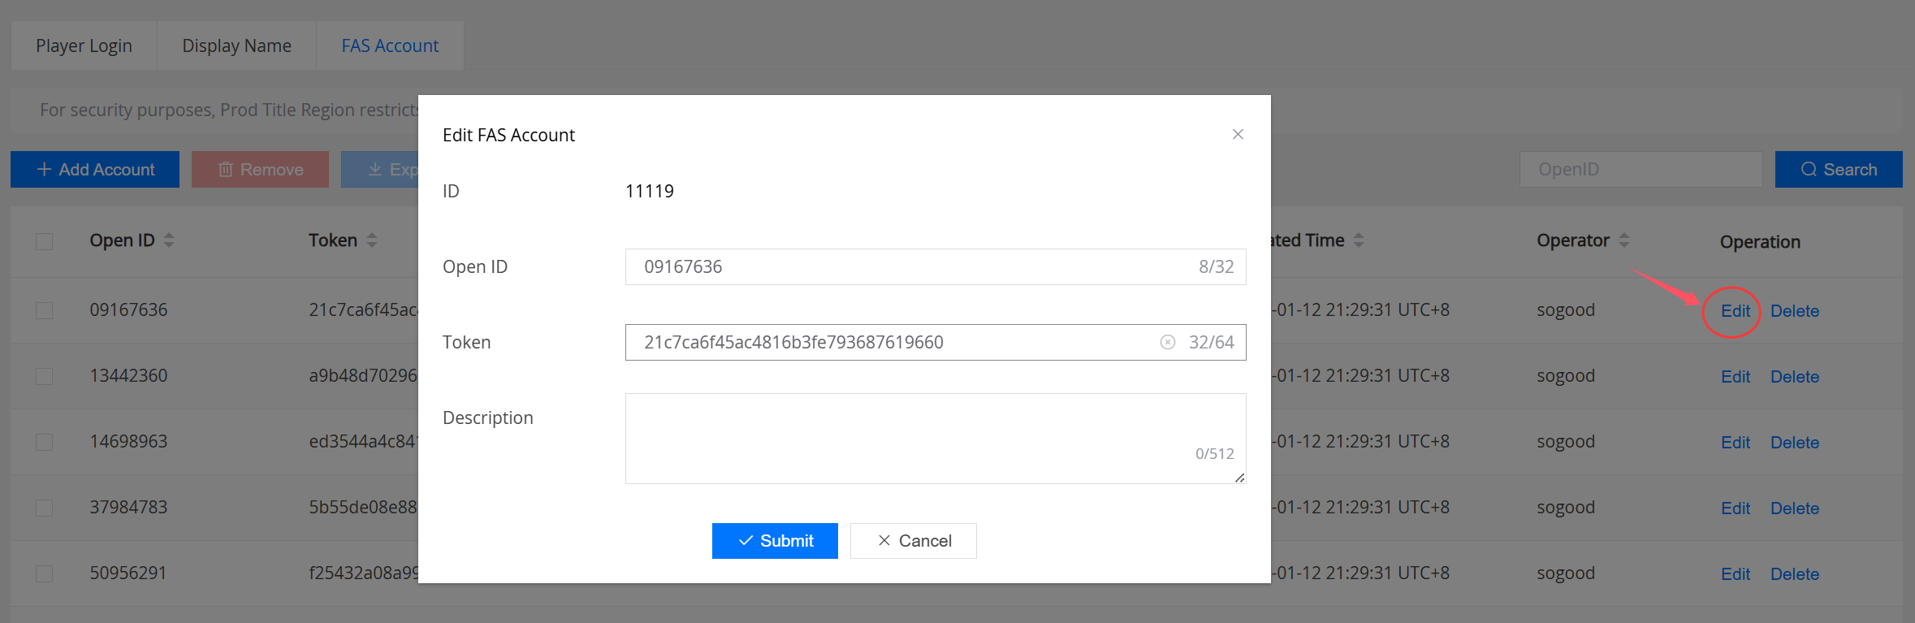Screen dimensions: 1915x623
Task: Switch to the Player Login tab
Action: pos(84,45)
